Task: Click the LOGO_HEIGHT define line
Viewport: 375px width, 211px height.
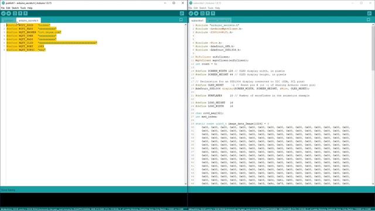Action: click(214, 103)
